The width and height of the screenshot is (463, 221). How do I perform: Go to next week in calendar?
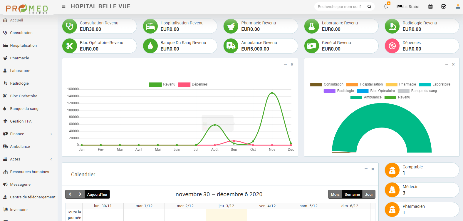pos(80,194)
